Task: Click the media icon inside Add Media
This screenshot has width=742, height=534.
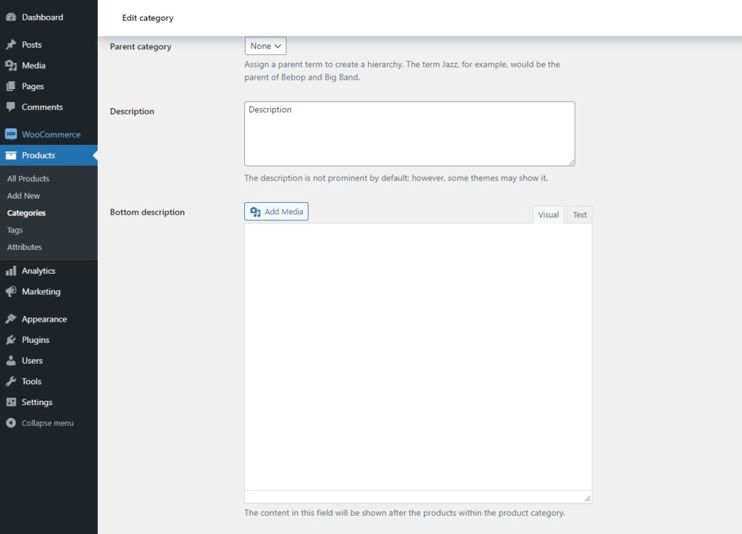Action: point(256,212)
